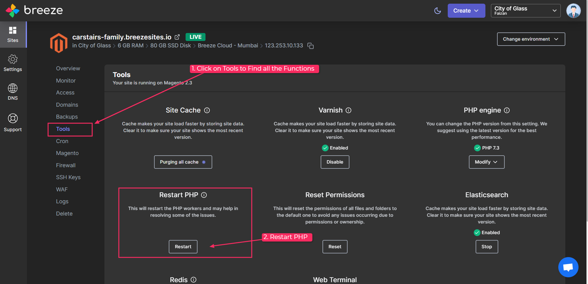Open site URL external link icon
The height and width of the screenshot is (284, 588).
[x=177, y=37]
